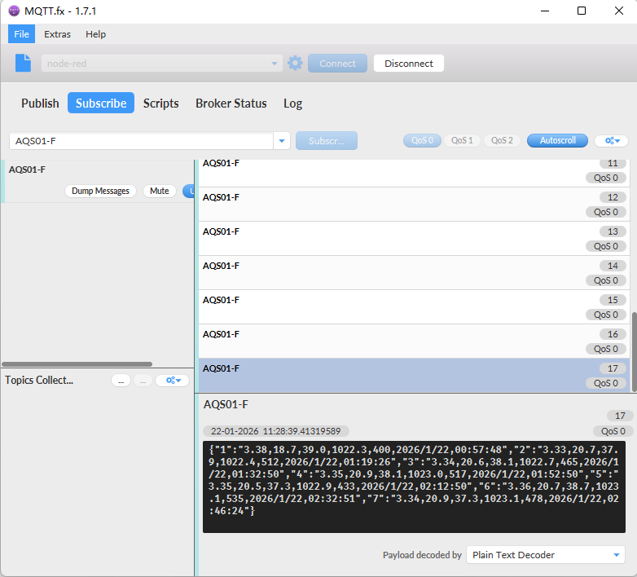This screenshot has width=637, height=577.
Task: Switch to the Subscribe tab
Action: tap(101, 104)
